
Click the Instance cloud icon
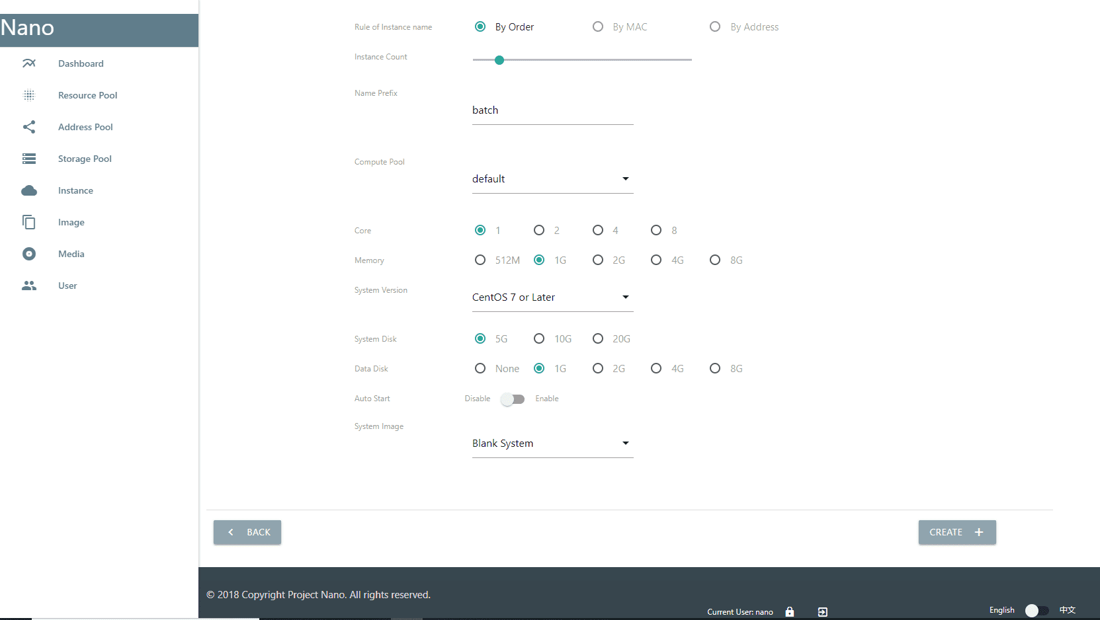[29, 190]
